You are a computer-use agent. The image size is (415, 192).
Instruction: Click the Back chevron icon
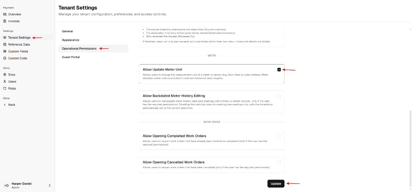coord(5,105)
